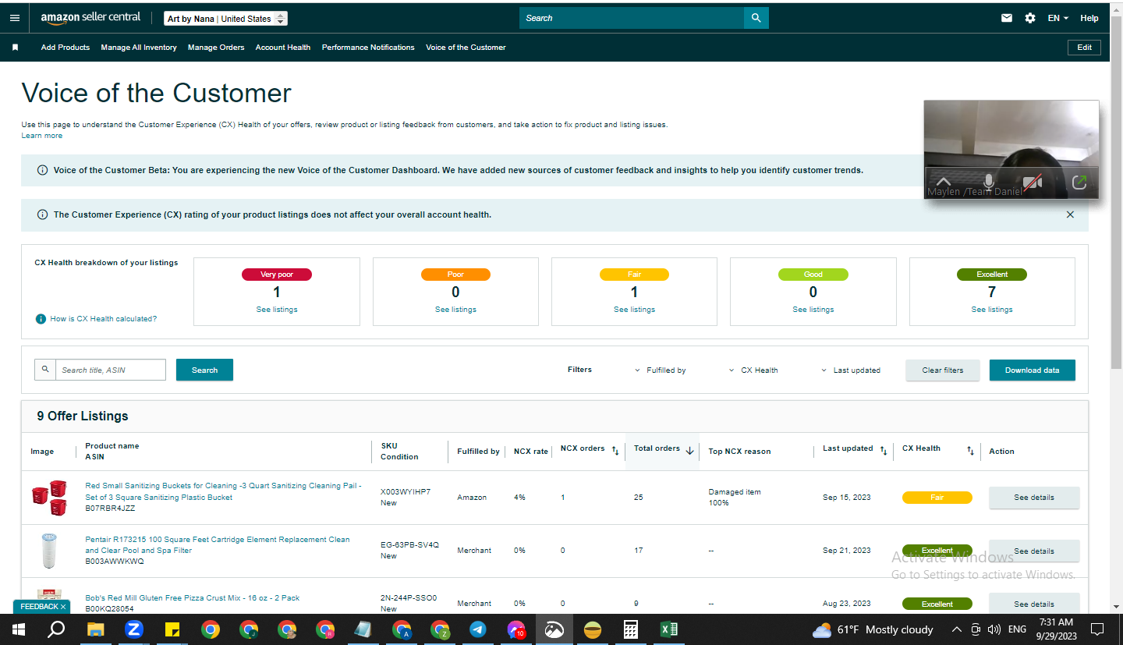The width and height of the screenshot is (1123, 645).
Task: Sort listings by NCX orders
Action: [x=615, y=450]
